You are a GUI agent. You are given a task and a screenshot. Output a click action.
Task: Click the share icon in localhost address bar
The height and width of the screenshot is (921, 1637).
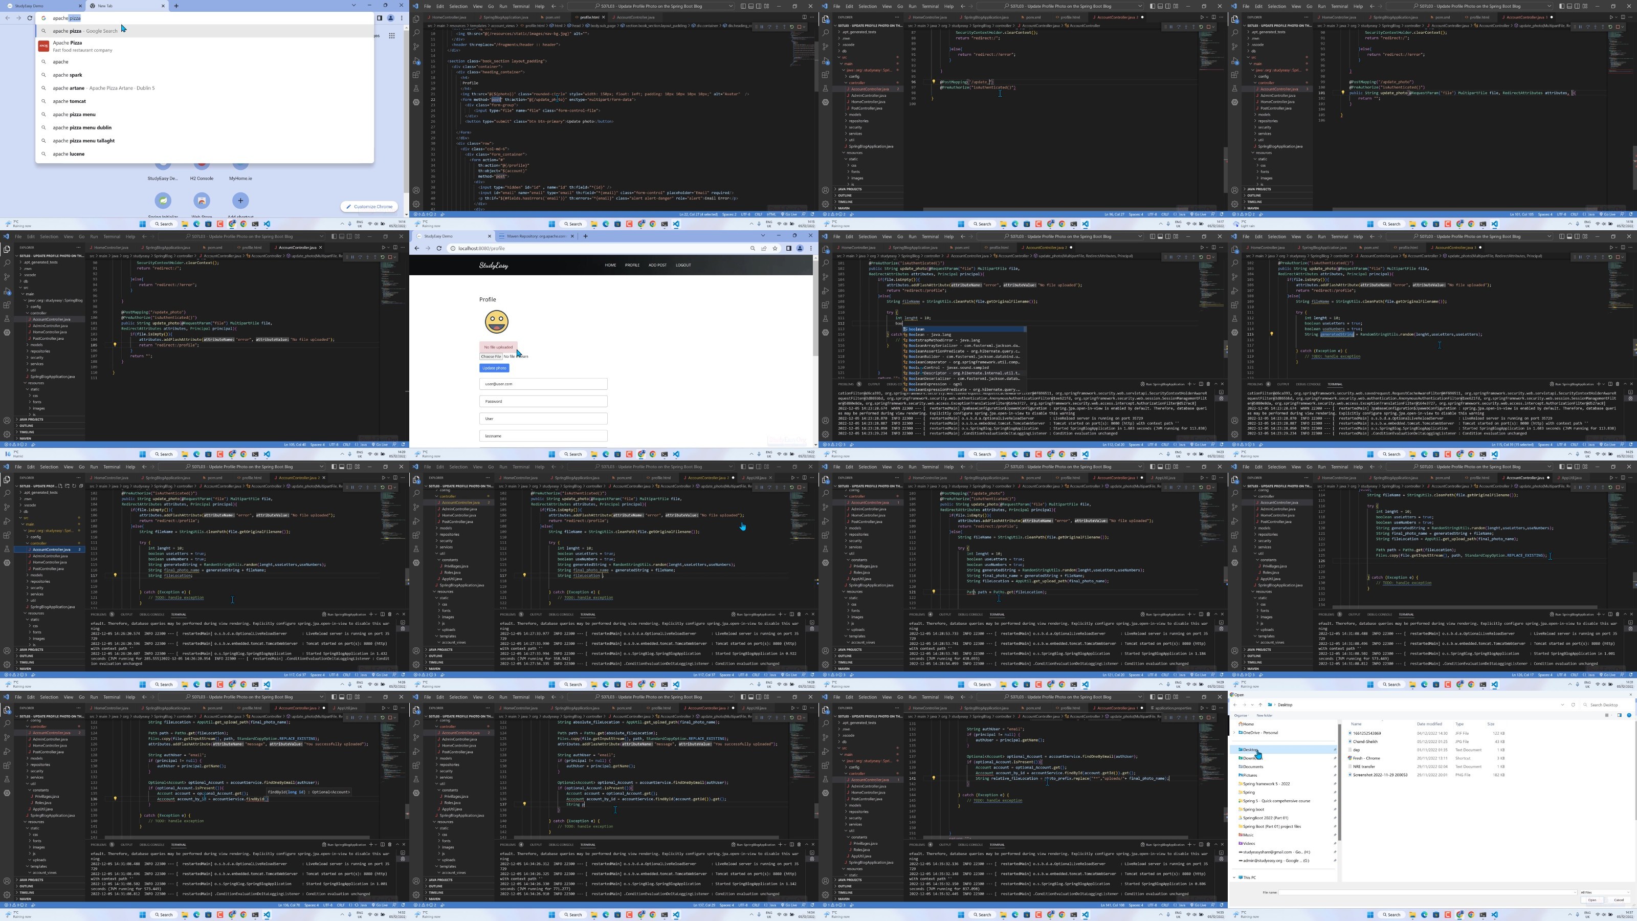pos(764,249)
